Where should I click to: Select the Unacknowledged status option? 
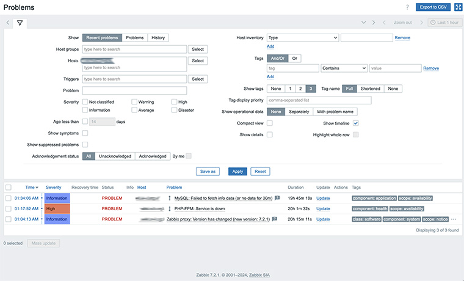coord(115,156)
